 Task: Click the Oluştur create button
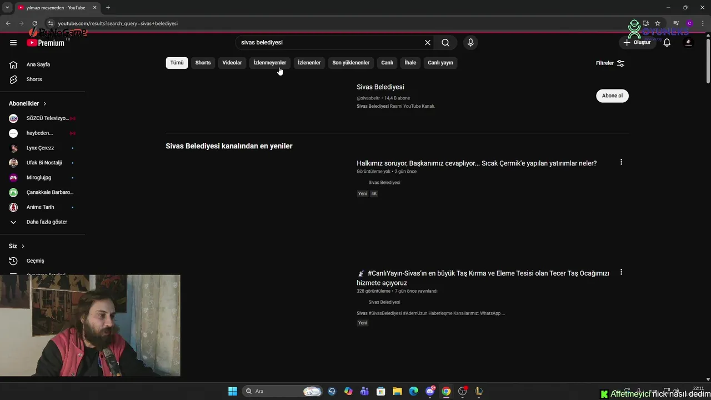tap(637, 42)
